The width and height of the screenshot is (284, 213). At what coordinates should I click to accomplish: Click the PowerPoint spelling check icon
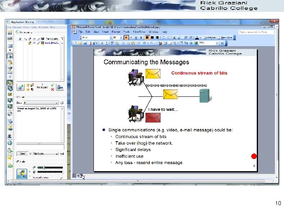pyautogui.click(x=112, y=43)
